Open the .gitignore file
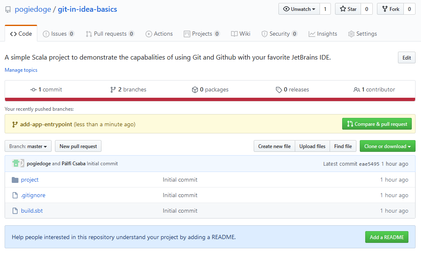The width and height of the screenshot is (421, 263). (33, 195)
